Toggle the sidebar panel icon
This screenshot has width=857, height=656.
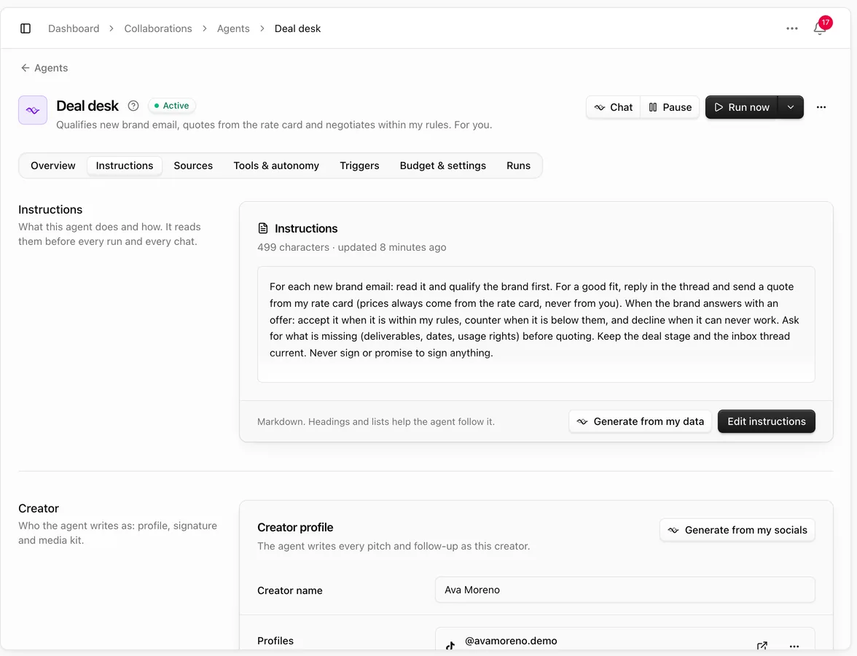point(26,28)
